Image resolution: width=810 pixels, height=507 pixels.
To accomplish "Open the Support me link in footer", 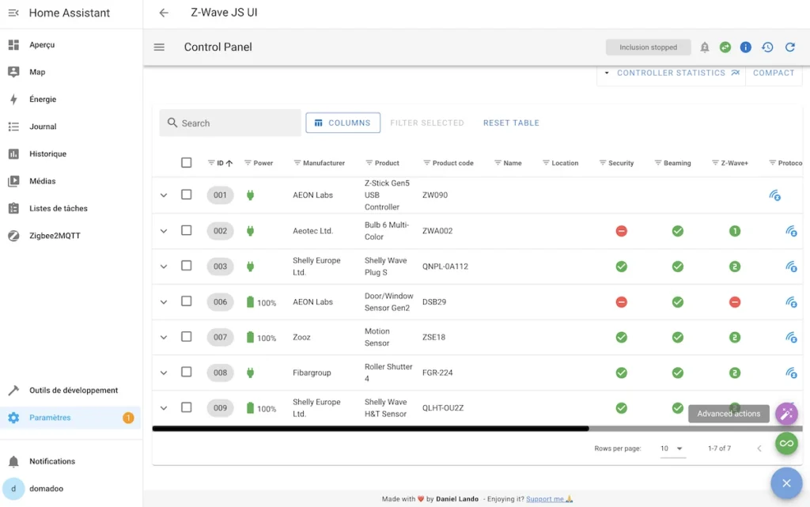I will [x=549, y=499].
